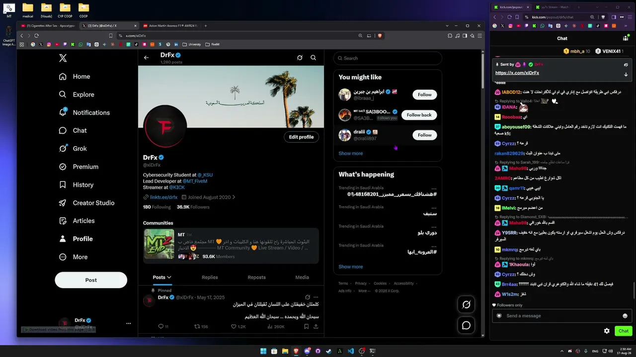
Task: Go to Explore in X sidebar
Action: coord(77,95)
